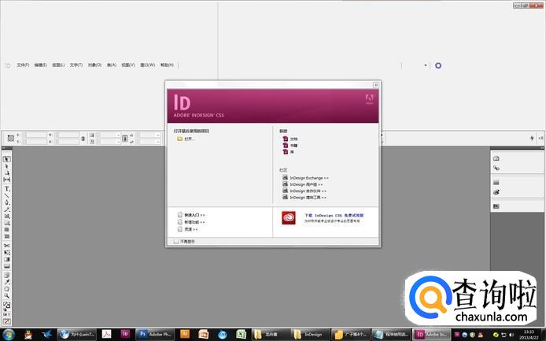Click the Excel taskbar icon
Viewport: 546px width, 341px height.
[241, 335]
